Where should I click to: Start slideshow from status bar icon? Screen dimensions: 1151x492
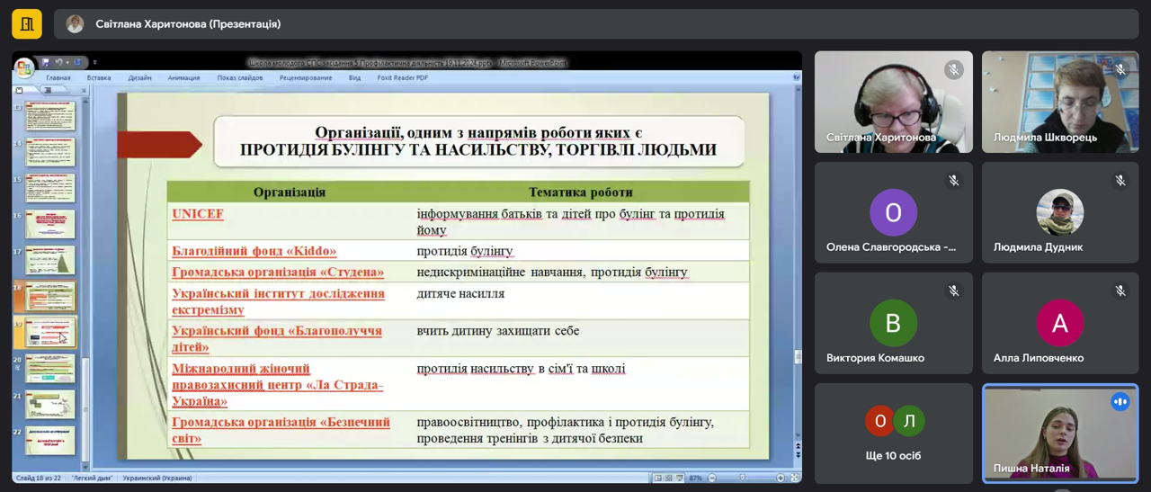[x=680, y=478]
